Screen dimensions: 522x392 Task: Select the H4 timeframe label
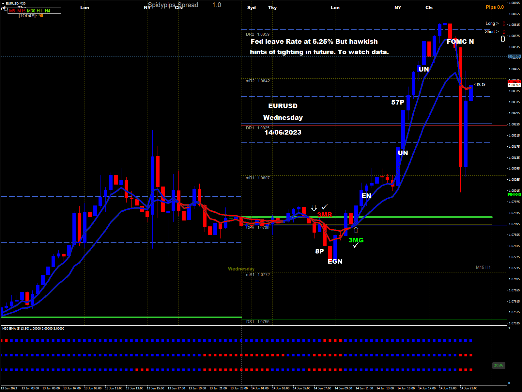click(x=48, y=11)
